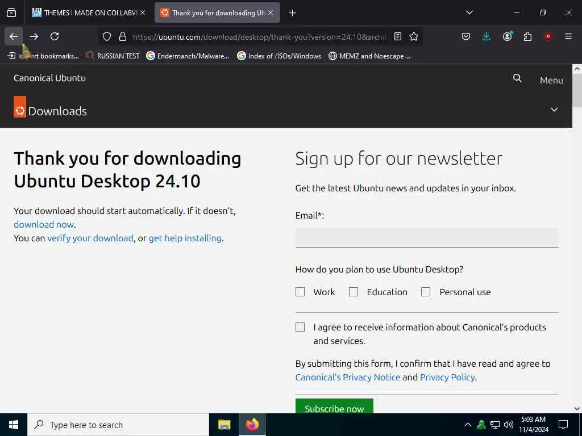Expand the Downloads section chevron
The image size is (582, 436).
click(x=554, y=110)
